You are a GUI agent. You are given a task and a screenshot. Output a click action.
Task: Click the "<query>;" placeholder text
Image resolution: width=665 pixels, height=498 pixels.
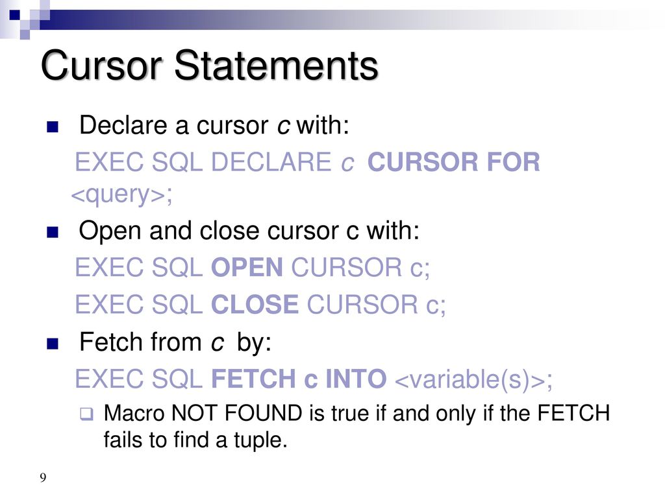point(121,195)
